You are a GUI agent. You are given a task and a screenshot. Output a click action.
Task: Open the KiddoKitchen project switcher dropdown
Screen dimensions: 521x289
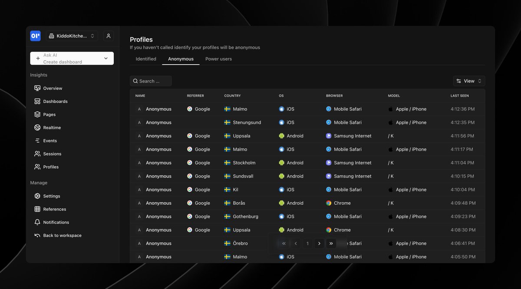72,36
